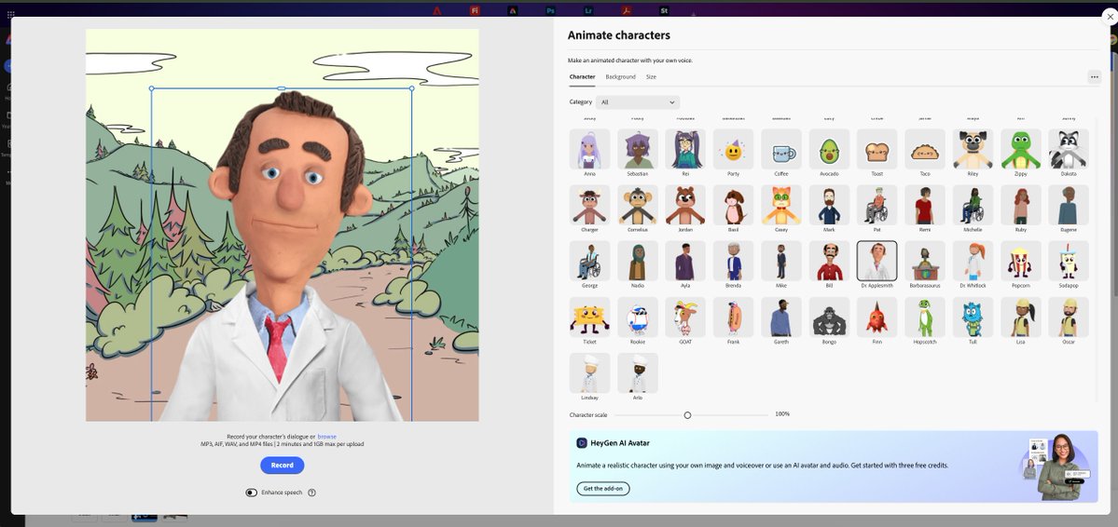Select the Mike character
This screenshot has width=1118, height=527.
[781, 261]
